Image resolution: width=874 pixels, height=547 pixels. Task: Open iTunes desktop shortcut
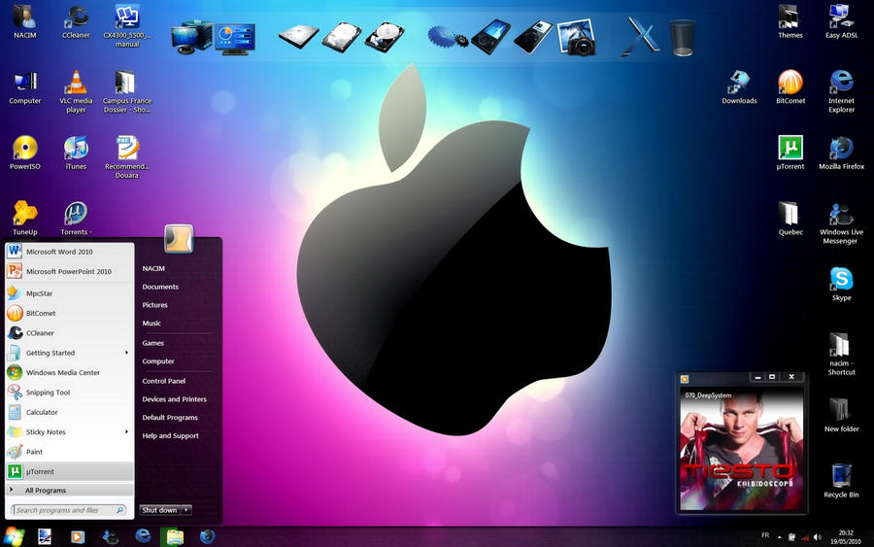(x=76, y=153)
